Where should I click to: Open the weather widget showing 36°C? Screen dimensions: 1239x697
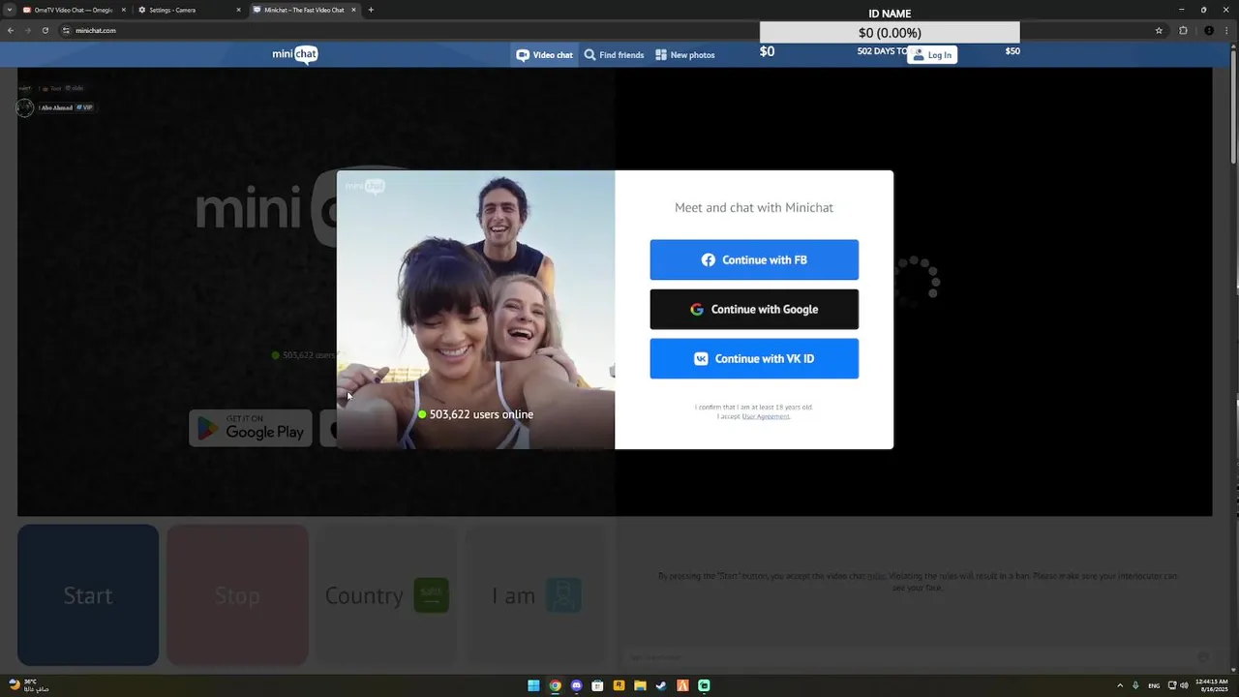(28, 685)
